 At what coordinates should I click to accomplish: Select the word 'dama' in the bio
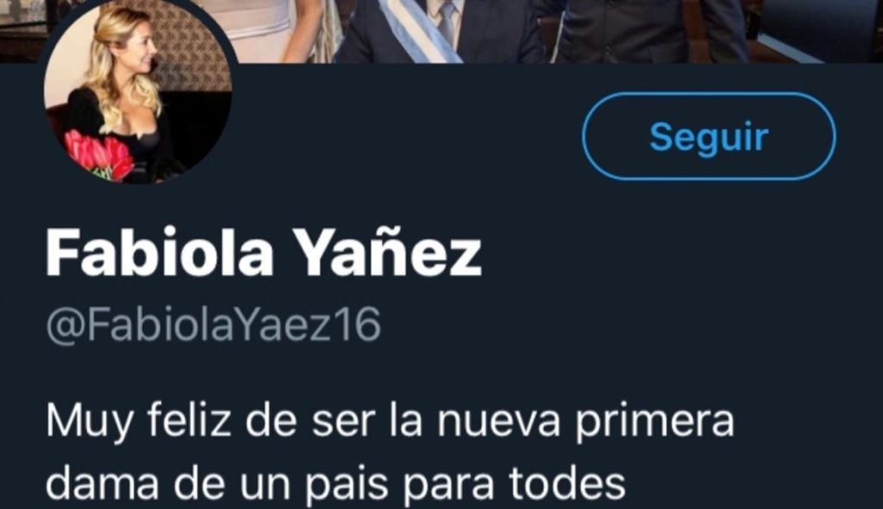pos(102,482)
